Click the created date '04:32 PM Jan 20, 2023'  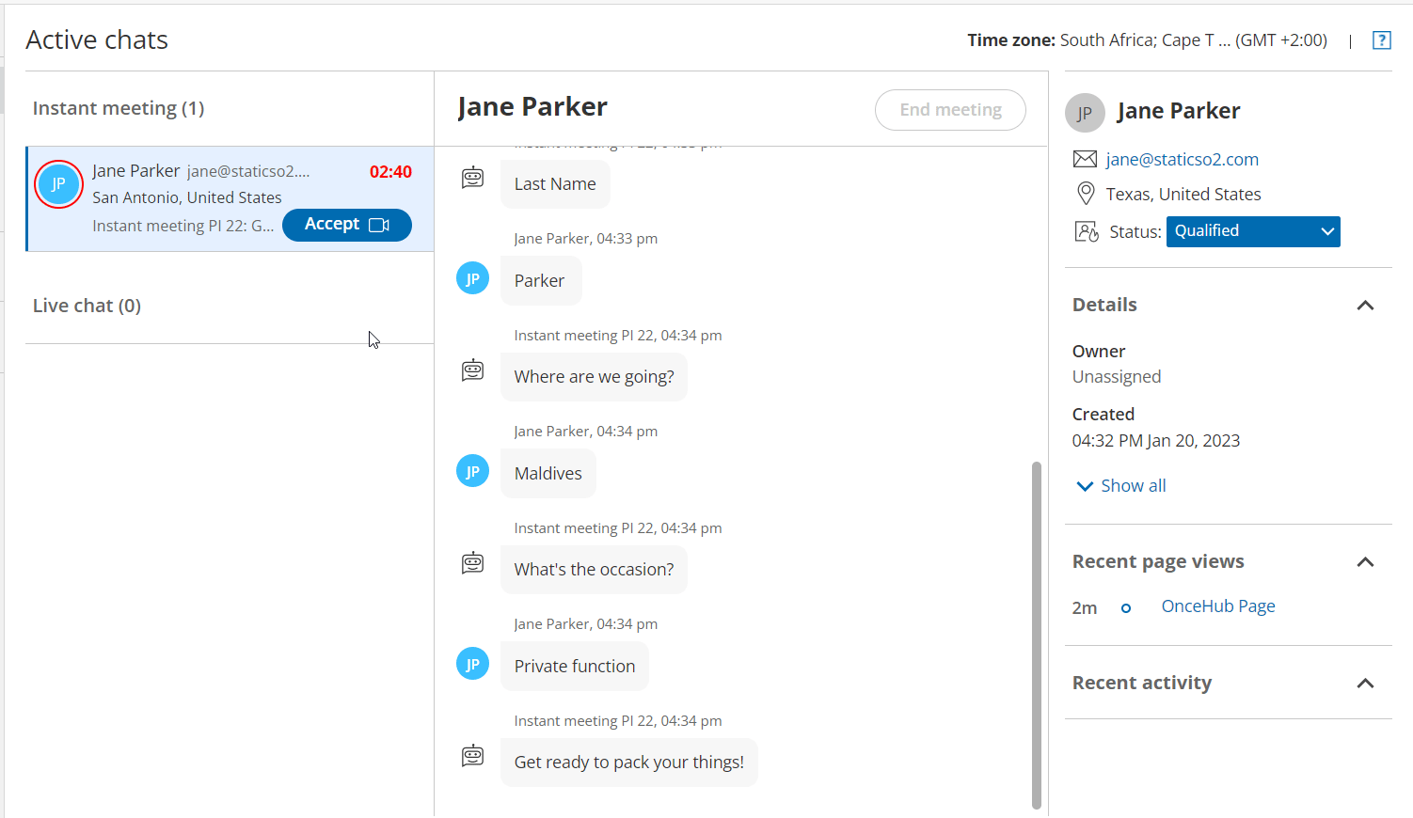[x=1156, y=441]
